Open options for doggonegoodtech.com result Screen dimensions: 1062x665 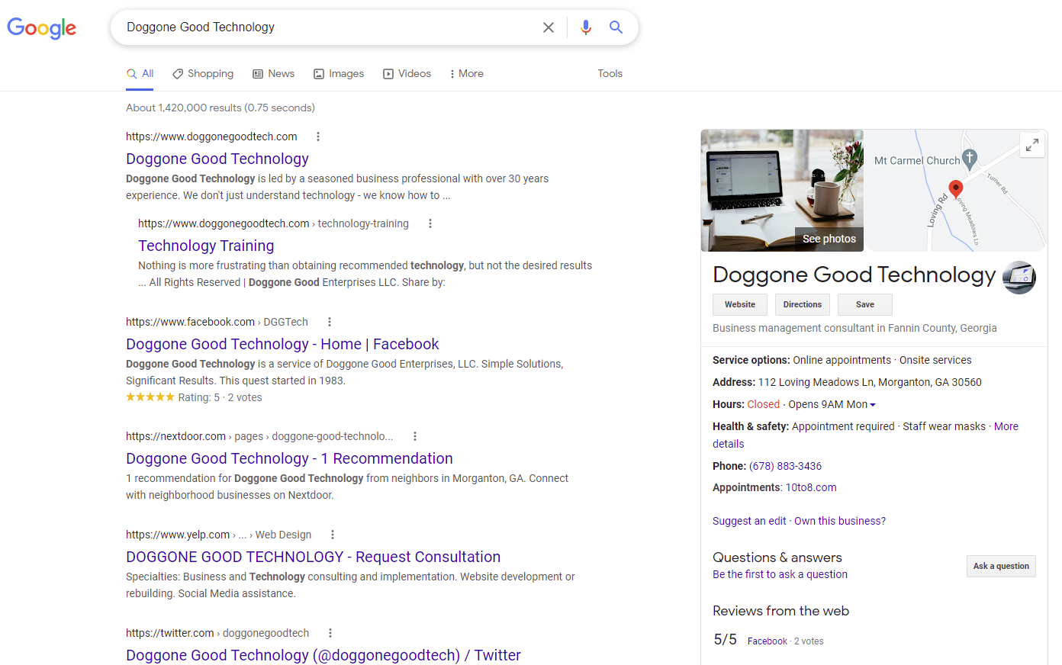(318, 137)
